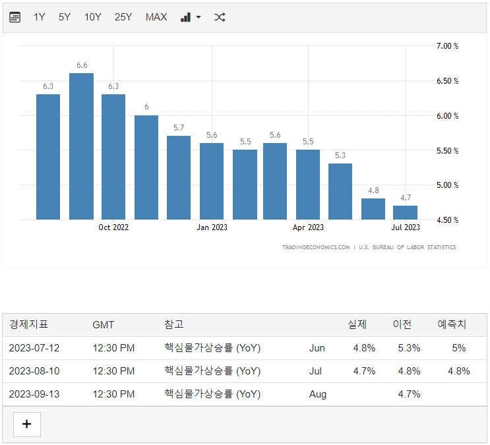Select the 10Y time range
490x445 pixels.
pyautogui.click(x=93, y=17)
